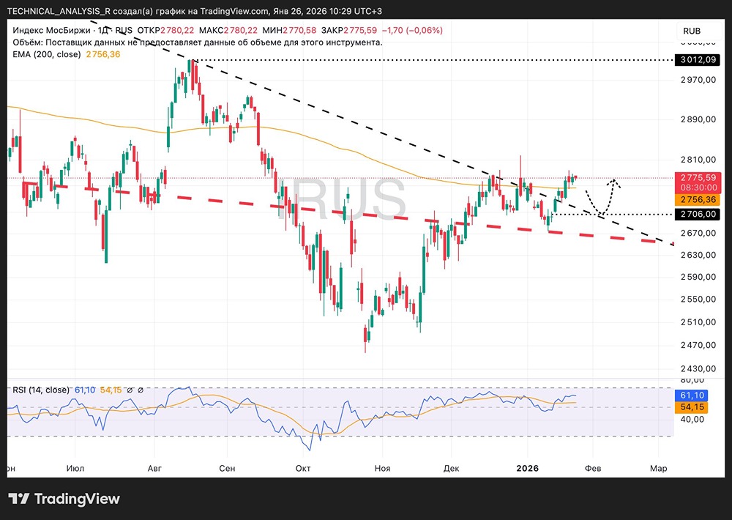Click the left ∅ symbol beside RSI values

pyautogui.click(x=130, y=390)
